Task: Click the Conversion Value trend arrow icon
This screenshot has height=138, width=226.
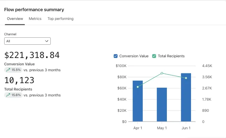Action: click(x=8, y=70)
